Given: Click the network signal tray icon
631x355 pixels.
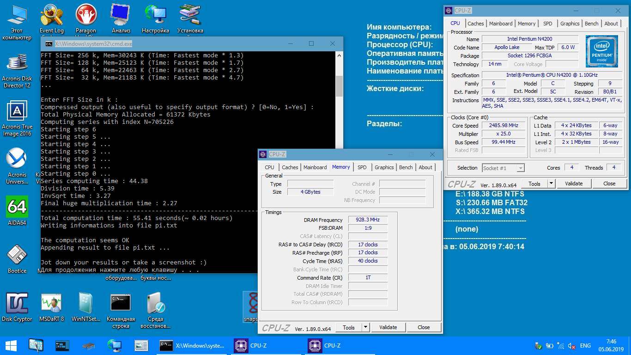Looking at the screenshot, I should 561,346.
